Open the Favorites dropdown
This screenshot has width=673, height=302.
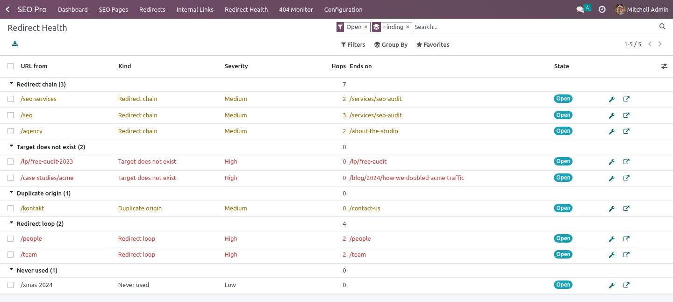[433, 45]
